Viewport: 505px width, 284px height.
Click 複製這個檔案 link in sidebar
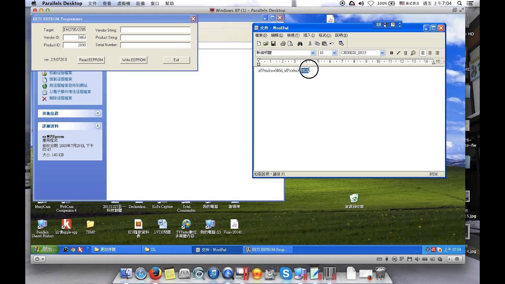click(x=61, y=79)
